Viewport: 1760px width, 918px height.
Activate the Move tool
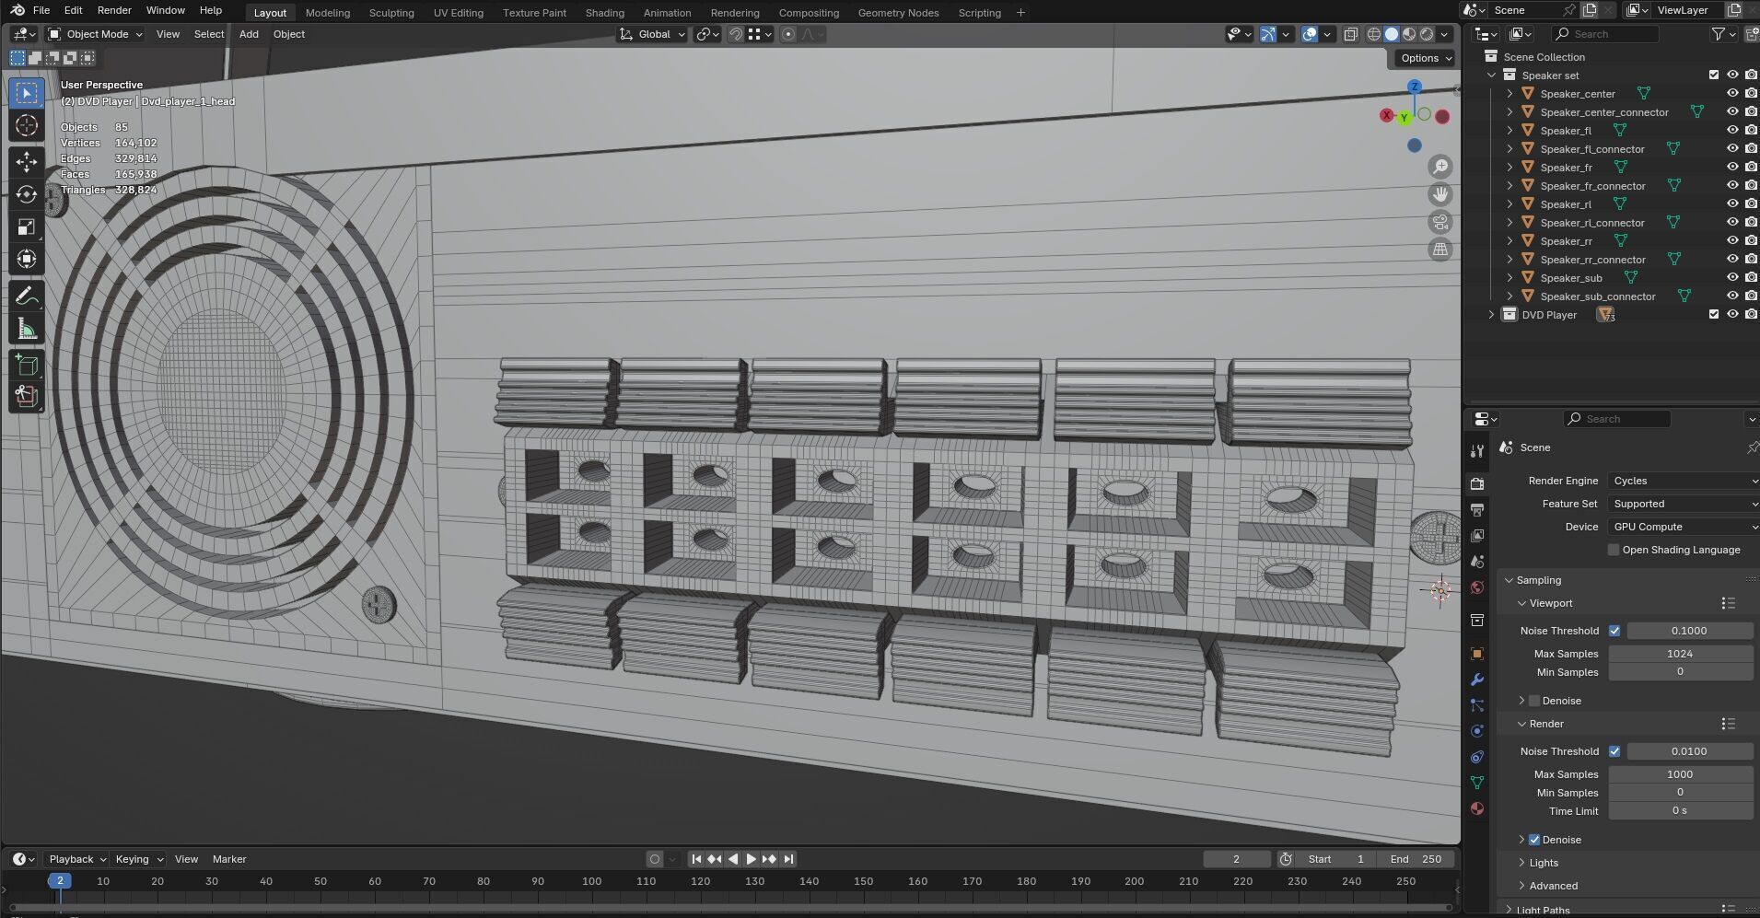pyautogui.click(x=27, y=162)
